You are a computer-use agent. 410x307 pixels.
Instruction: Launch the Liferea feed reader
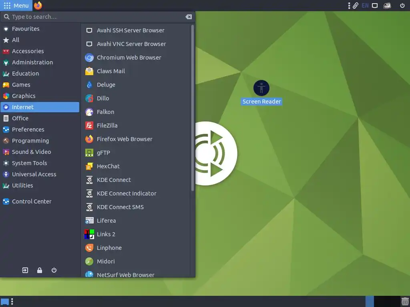pos(135,220)
